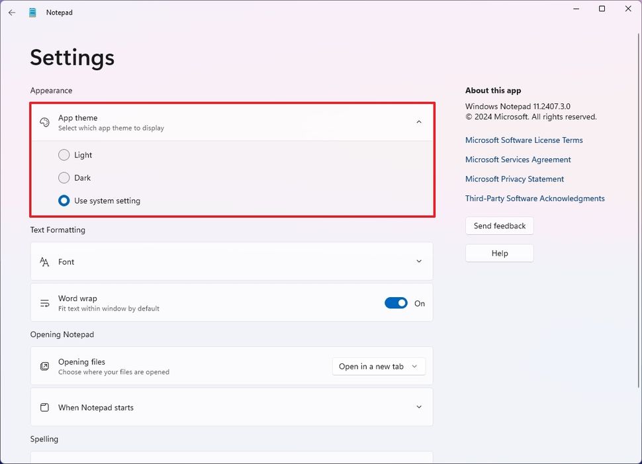Click the When Notepad starts icon
The height and width of the screenshot is (464, 642).
click(44, 407)
